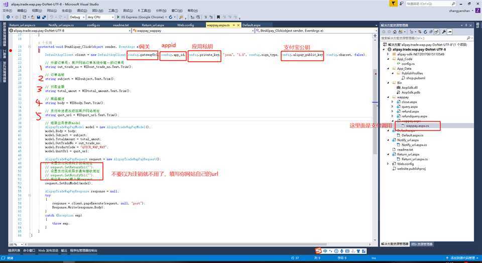482x263 pixels.
Task: Expand the Web.config node
Action: 388,164
